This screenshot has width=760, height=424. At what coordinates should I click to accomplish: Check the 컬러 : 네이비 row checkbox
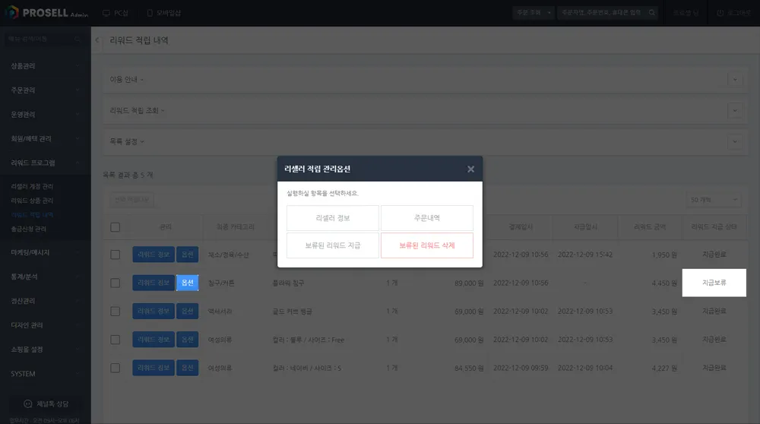click(116, 368)
